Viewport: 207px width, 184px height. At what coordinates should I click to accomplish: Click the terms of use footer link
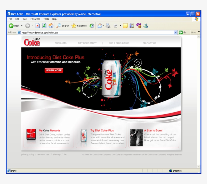tap(43, 154)
